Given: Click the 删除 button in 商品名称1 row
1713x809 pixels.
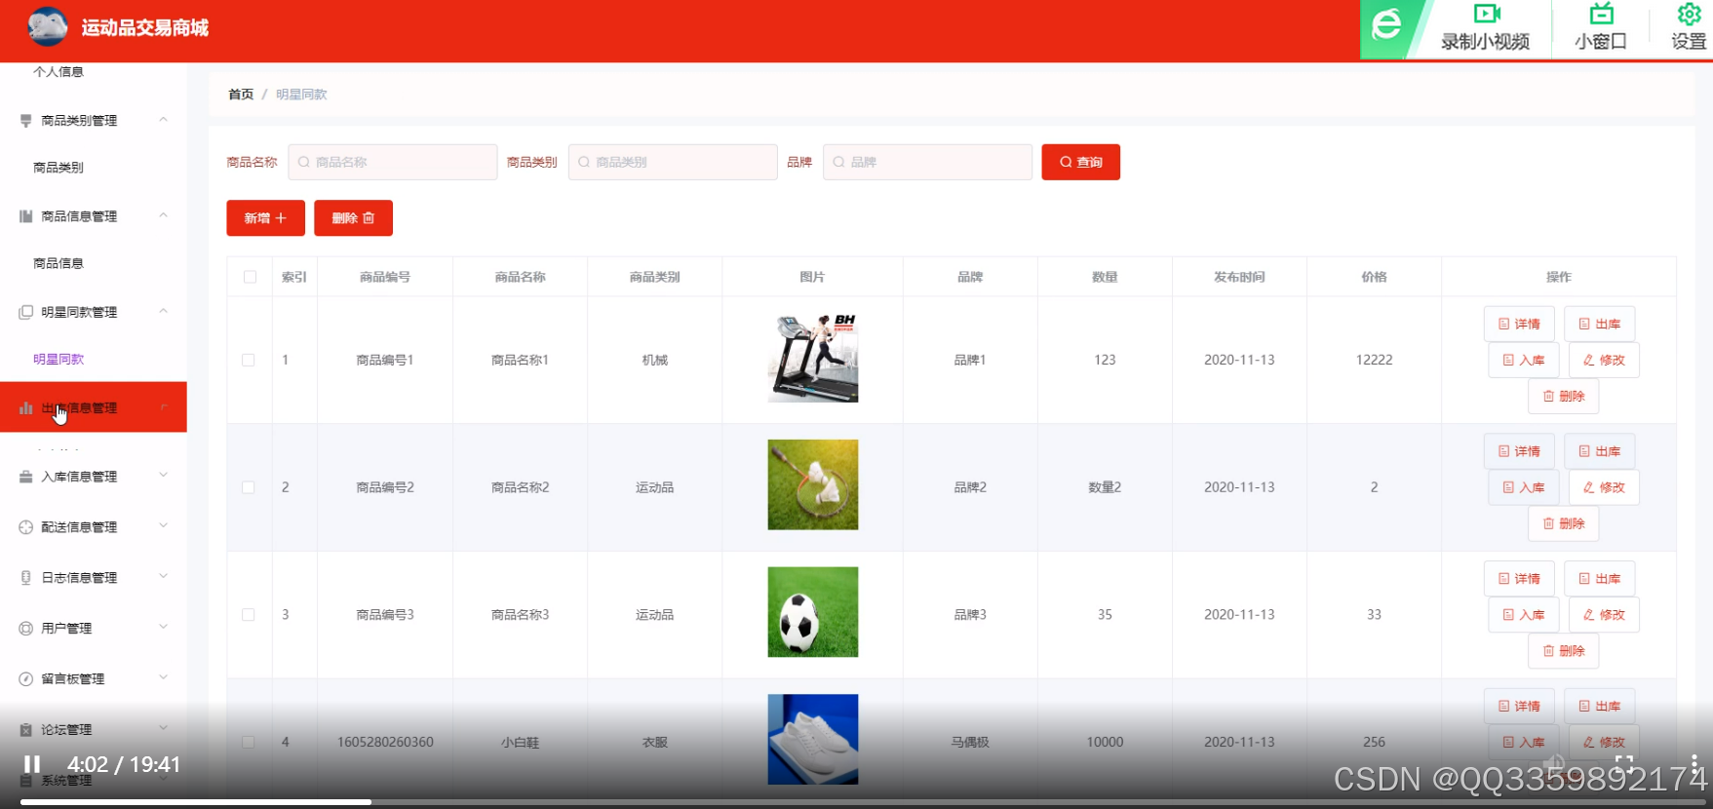Looking at the screenshot, I should point(1564,396).
